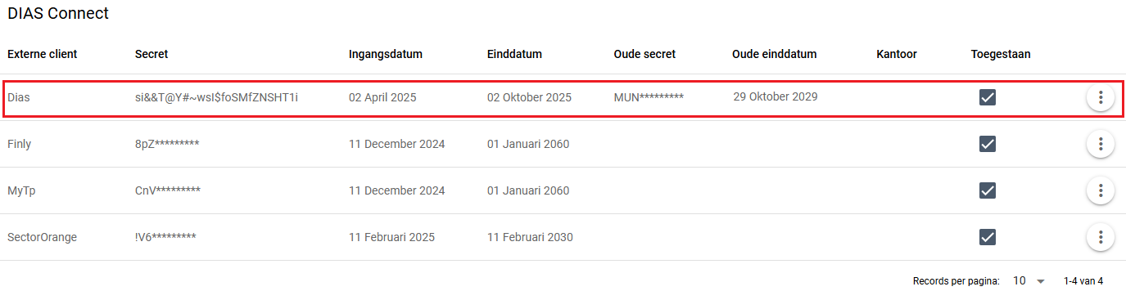Toggle the Toegestaan checkbox for Finly
This screenshot has width=1126, height=300.
coord(988,144)
